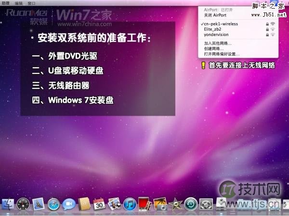This screenshot has height=216, width=289.
Task: Choose 加入其他网络… in AirPort menu
Action: click(x=238, y=43)
